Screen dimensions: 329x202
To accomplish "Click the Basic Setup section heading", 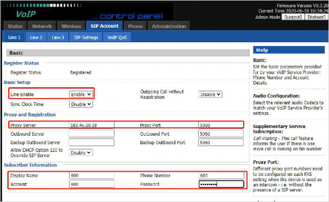I will (17, 82).
